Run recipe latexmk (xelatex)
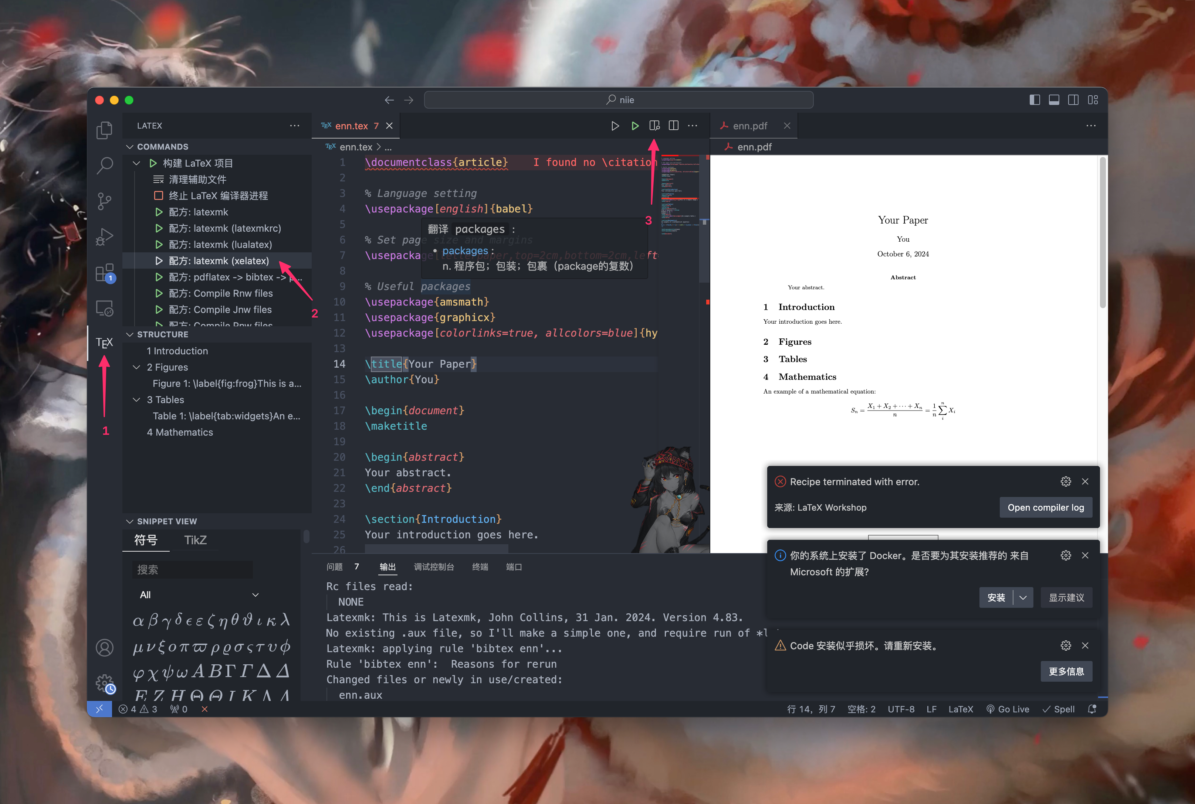1195x804 pixels. point(217,261)
